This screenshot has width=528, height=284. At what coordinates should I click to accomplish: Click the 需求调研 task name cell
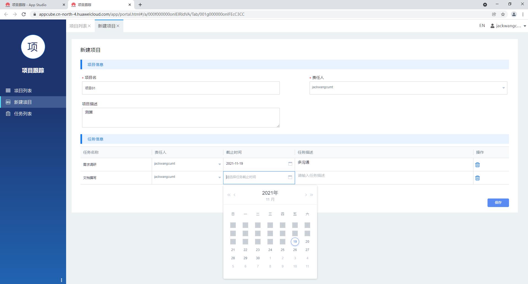coord(116,164)
